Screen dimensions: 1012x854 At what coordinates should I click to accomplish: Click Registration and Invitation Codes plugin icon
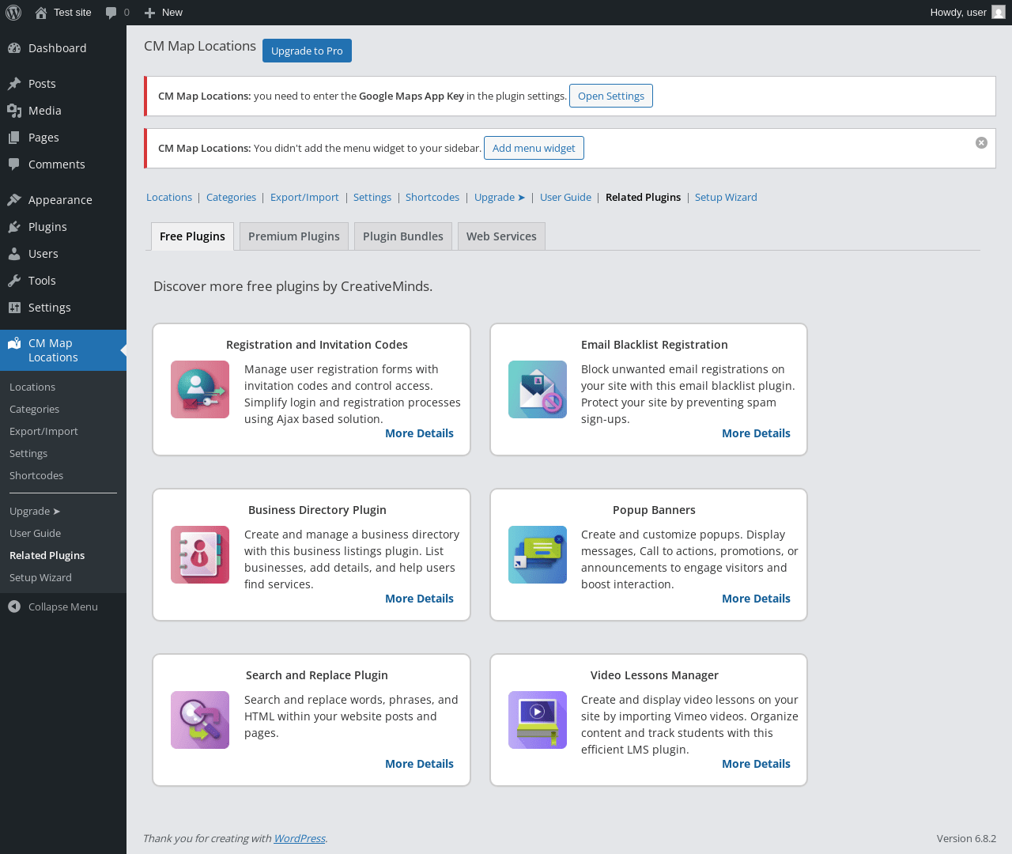[200, 390]
